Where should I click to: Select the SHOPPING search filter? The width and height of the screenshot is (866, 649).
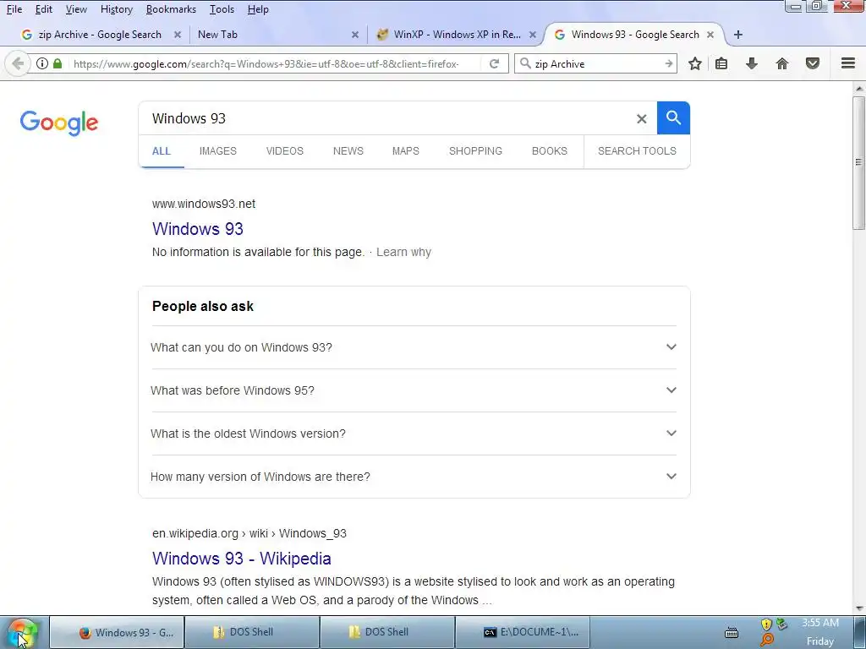(475, 151)
